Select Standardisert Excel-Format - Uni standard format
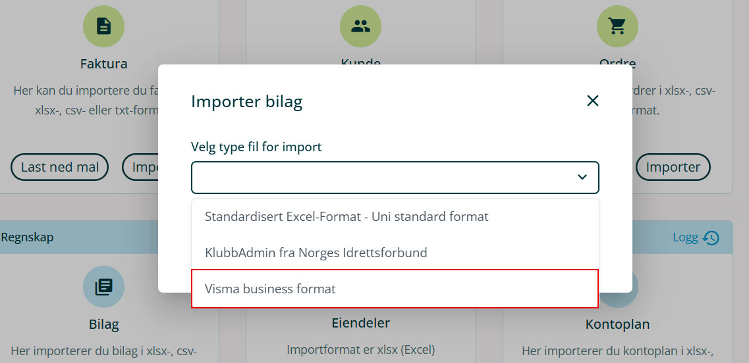Image resolution: width=749 pixels, height=363 pixels. (347, 216)
